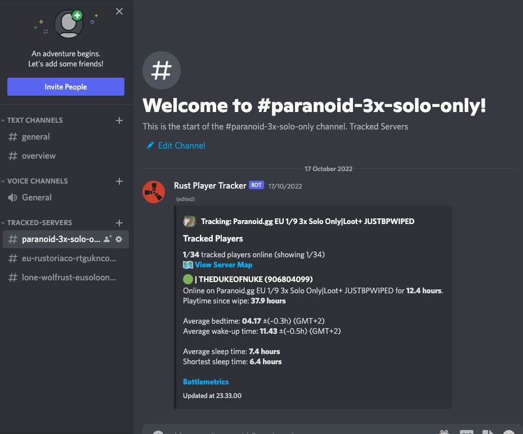The image size is (523, 434).
Task: Join the General voice channel
Action: pos(66,198)
